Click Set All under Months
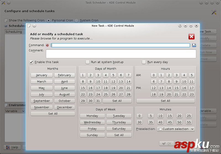 (53, 114)
